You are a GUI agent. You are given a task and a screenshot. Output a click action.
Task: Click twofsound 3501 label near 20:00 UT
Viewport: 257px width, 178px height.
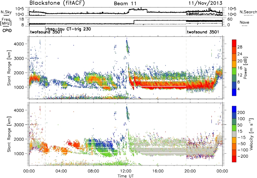tap(203, 32)
